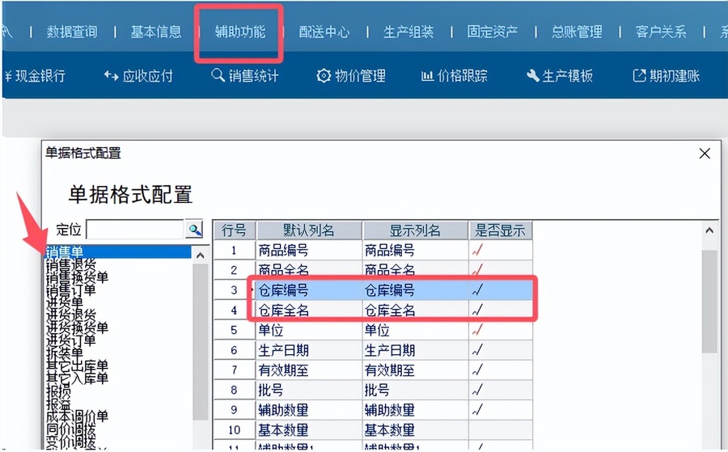Select 销售退货 in the document list
Image resolution: width=728 pixels, height=452 pixels.
coord(71,265)
